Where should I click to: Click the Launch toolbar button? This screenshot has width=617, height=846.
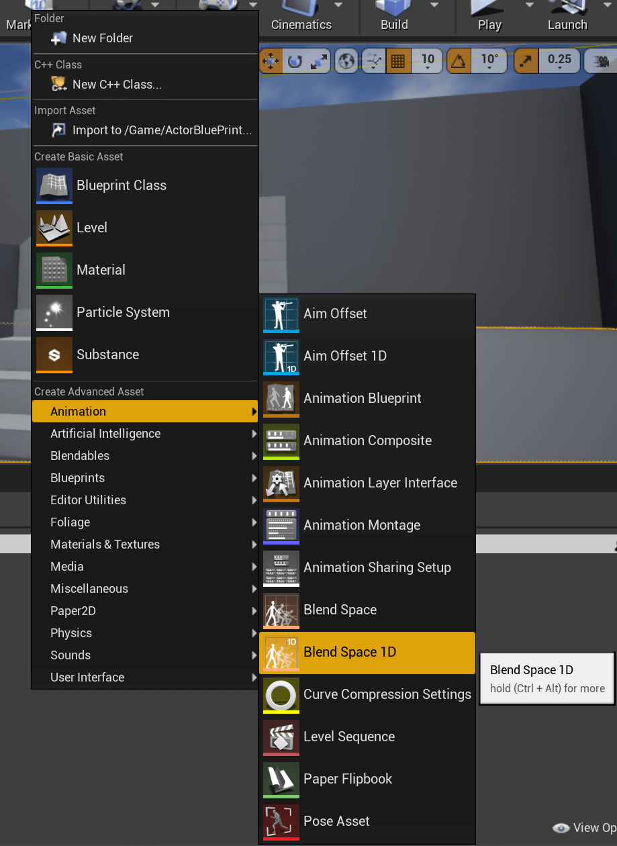[x=567, y=17]
